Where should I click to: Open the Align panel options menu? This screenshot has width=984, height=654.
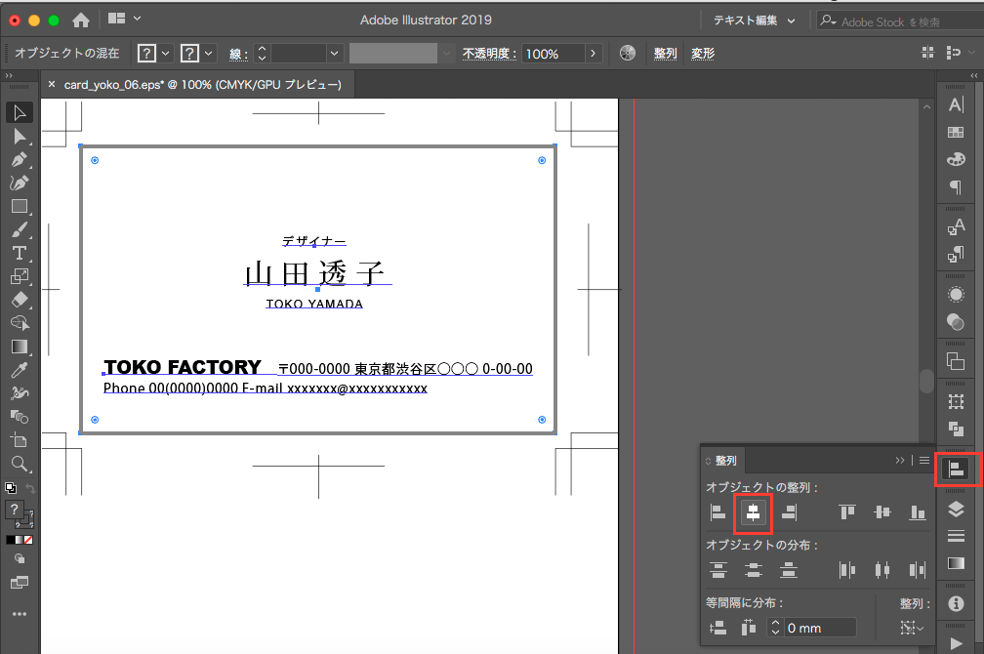923,461
